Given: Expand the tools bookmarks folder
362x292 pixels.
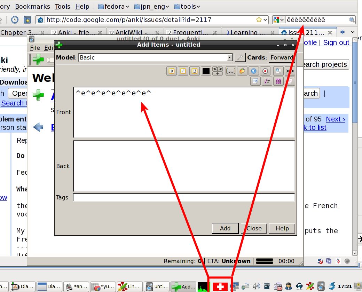Looking at the screenshot, I should [x=187, y=7].
